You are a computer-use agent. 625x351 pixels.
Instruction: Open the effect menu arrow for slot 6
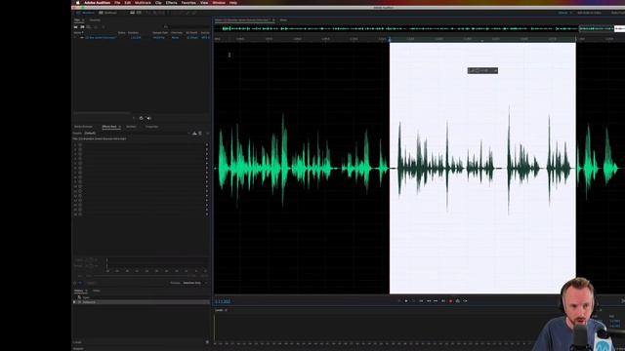click(207, 168)
